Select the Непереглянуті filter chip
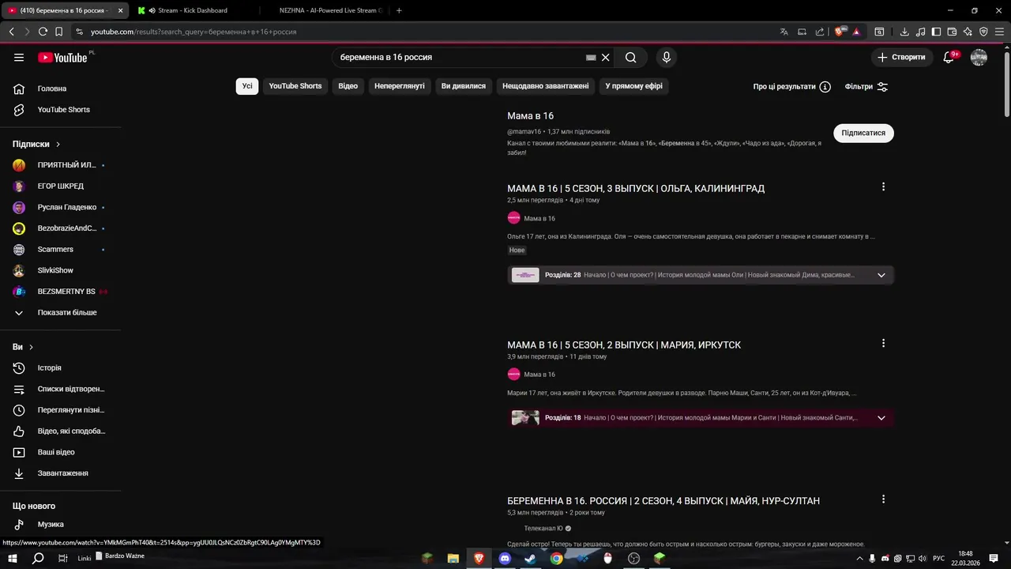 point(400,86)
